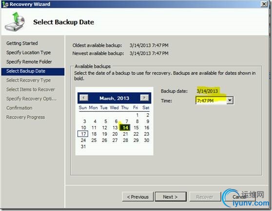Screen dimensions: 272x211
Task: Go to next month in calendar
Action: [144, 98]
